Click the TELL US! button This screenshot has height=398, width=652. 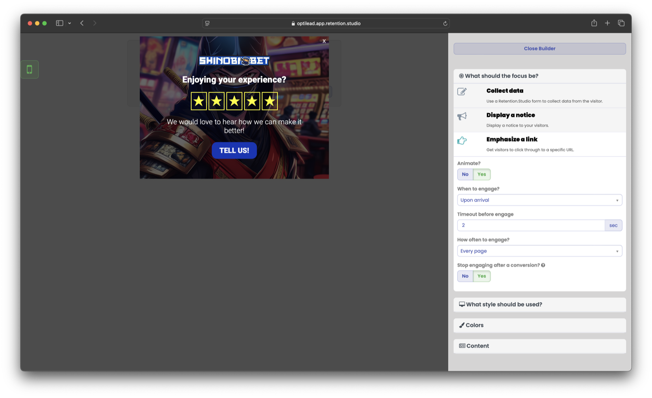point(234,150)
